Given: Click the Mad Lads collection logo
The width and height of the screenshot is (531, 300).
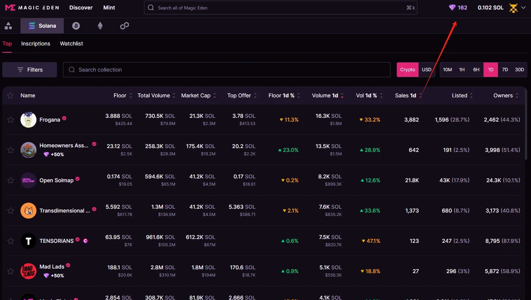Looking at the screenshot, I should tap(28, 271).
